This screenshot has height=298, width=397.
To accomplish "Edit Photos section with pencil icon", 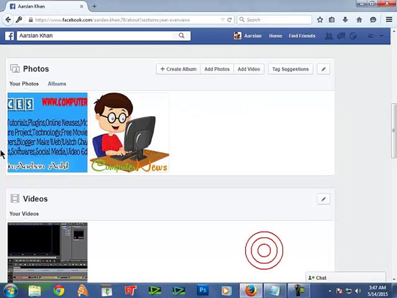I will [x=323, y=69].
